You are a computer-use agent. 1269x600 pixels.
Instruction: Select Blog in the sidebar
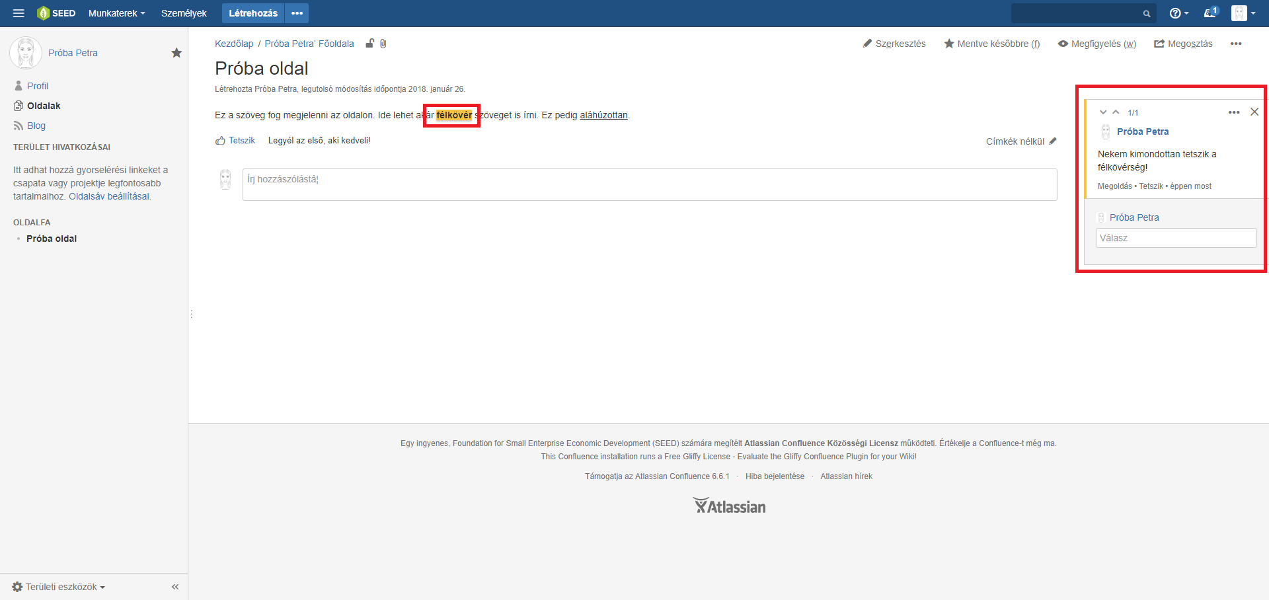coord(36,126)
